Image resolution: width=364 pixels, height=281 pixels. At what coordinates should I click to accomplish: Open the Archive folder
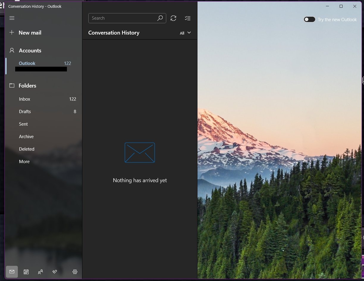(26, 137)
